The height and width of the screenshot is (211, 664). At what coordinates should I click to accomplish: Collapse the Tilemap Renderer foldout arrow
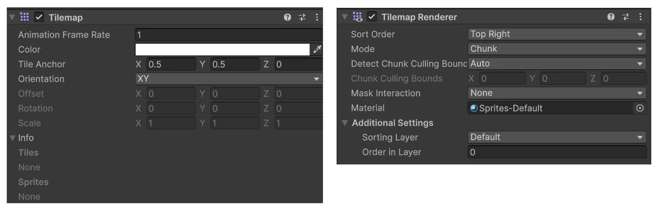344,17
